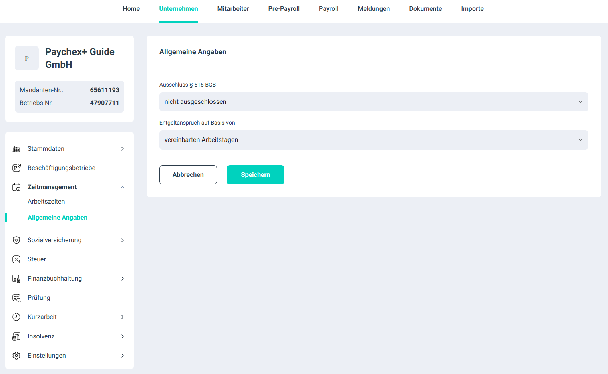
Task: Switch to the Mitarbeiter tab
Action: 233,9
